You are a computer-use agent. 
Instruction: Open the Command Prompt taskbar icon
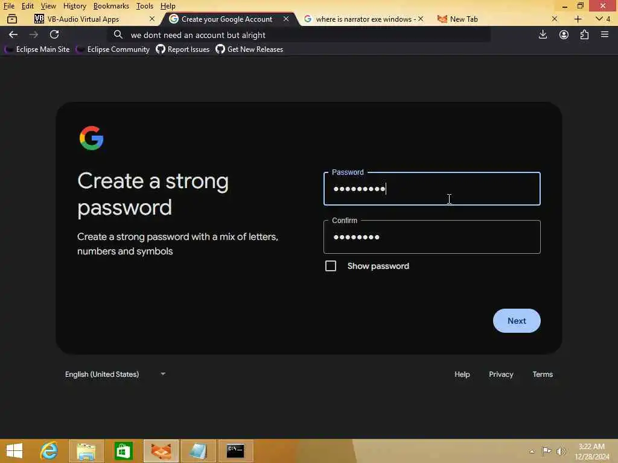236,451
